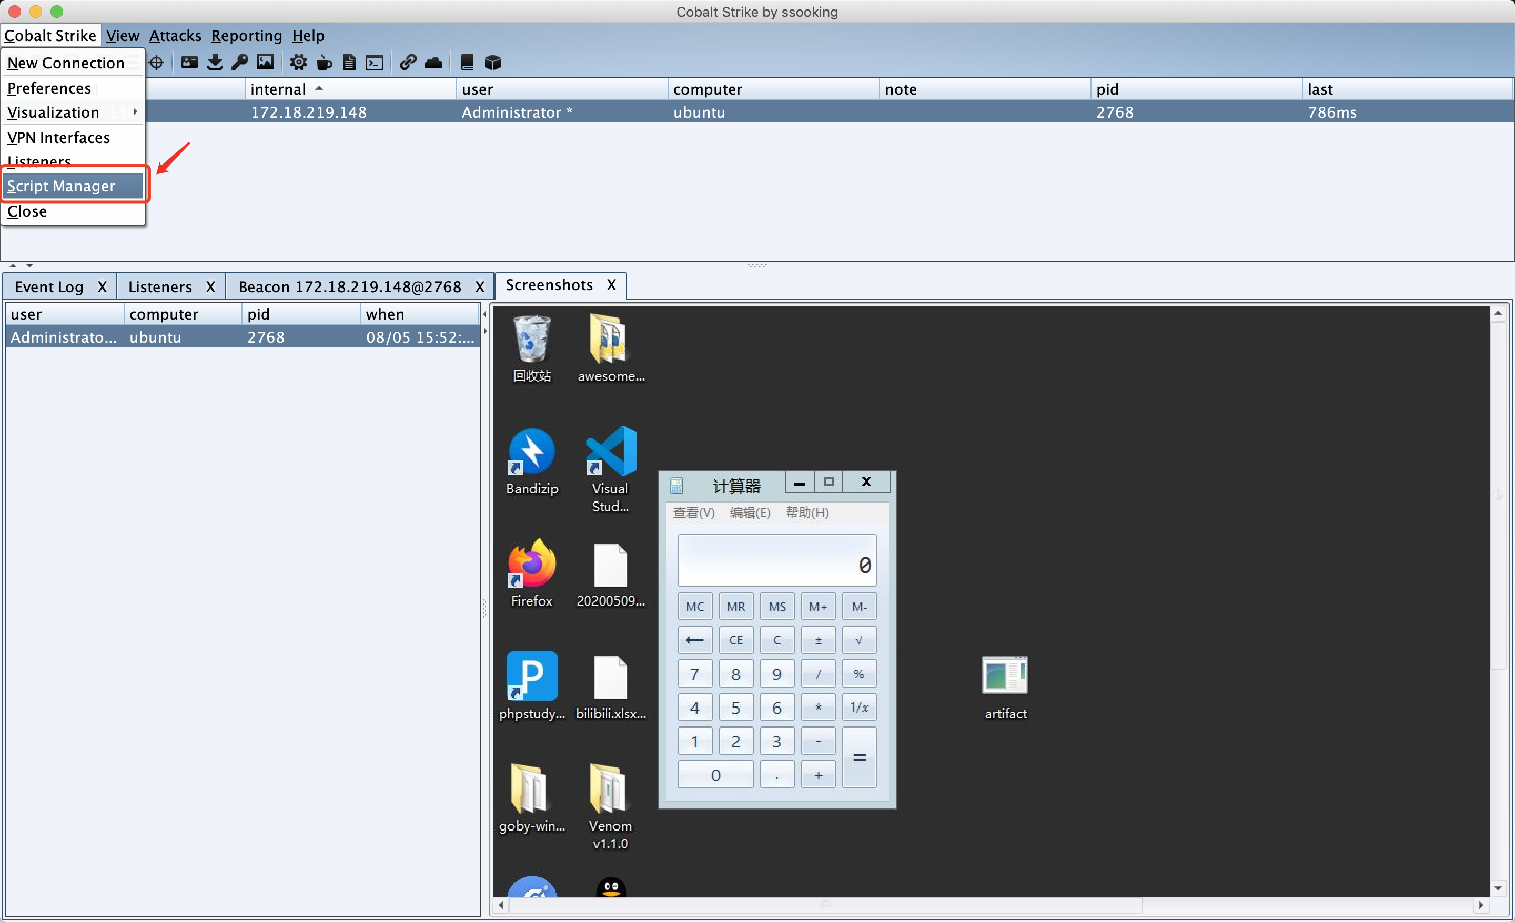
Task: Click the cloud host file icon
Action: (433, 62)
